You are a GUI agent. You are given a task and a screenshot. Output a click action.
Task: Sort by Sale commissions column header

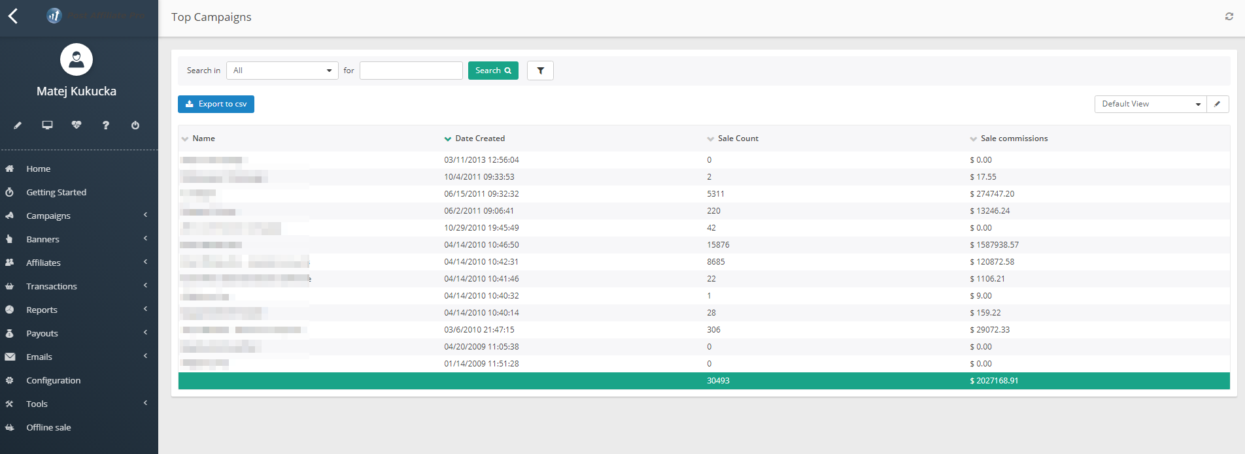tap(1014, 138)
